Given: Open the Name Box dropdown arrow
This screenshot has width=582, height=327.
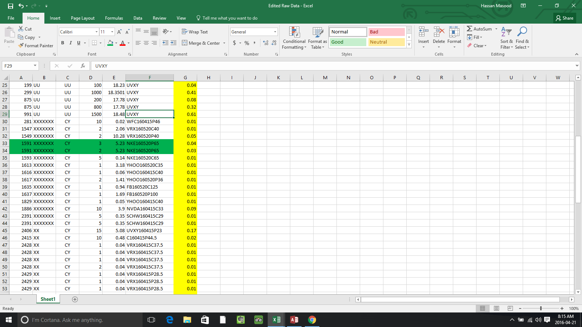Looking at the screenshot, I should point(35,66).
